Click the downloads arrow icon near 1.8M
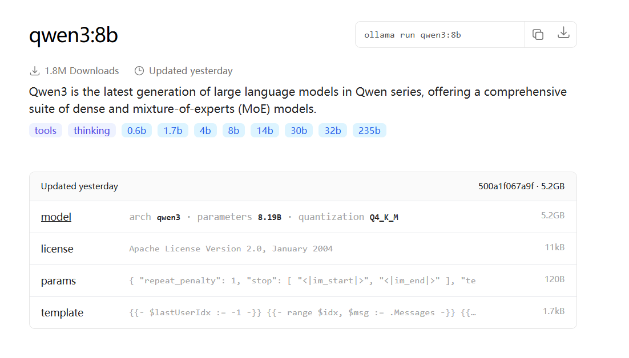 pos(35,71)
